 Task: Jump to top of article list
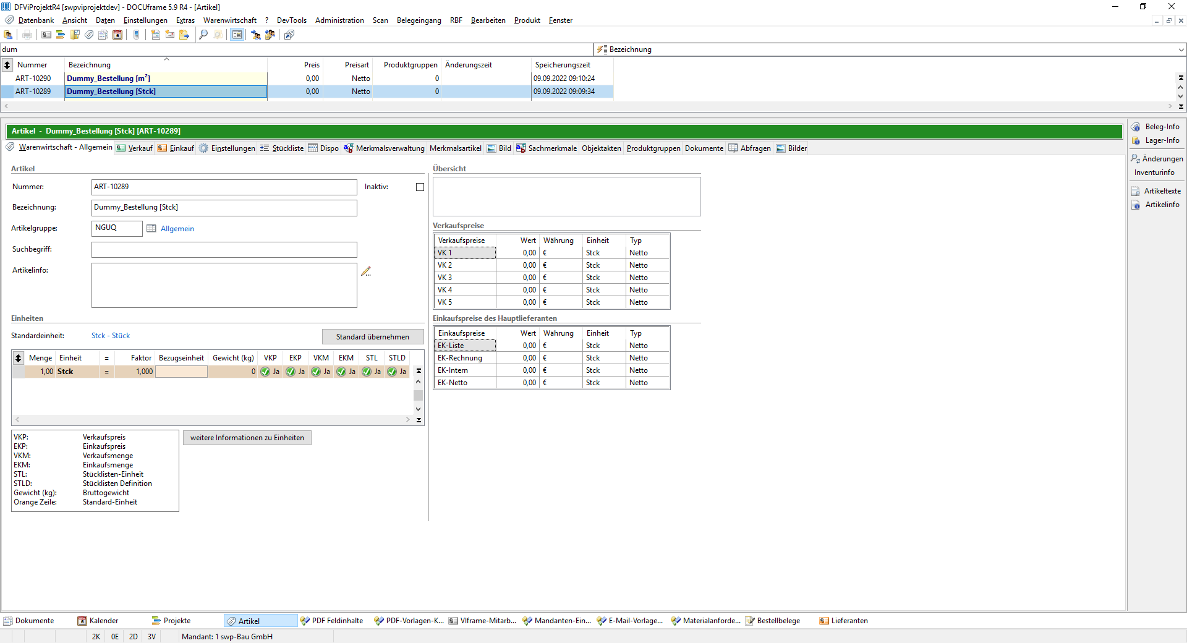(x=1181, y=78)
